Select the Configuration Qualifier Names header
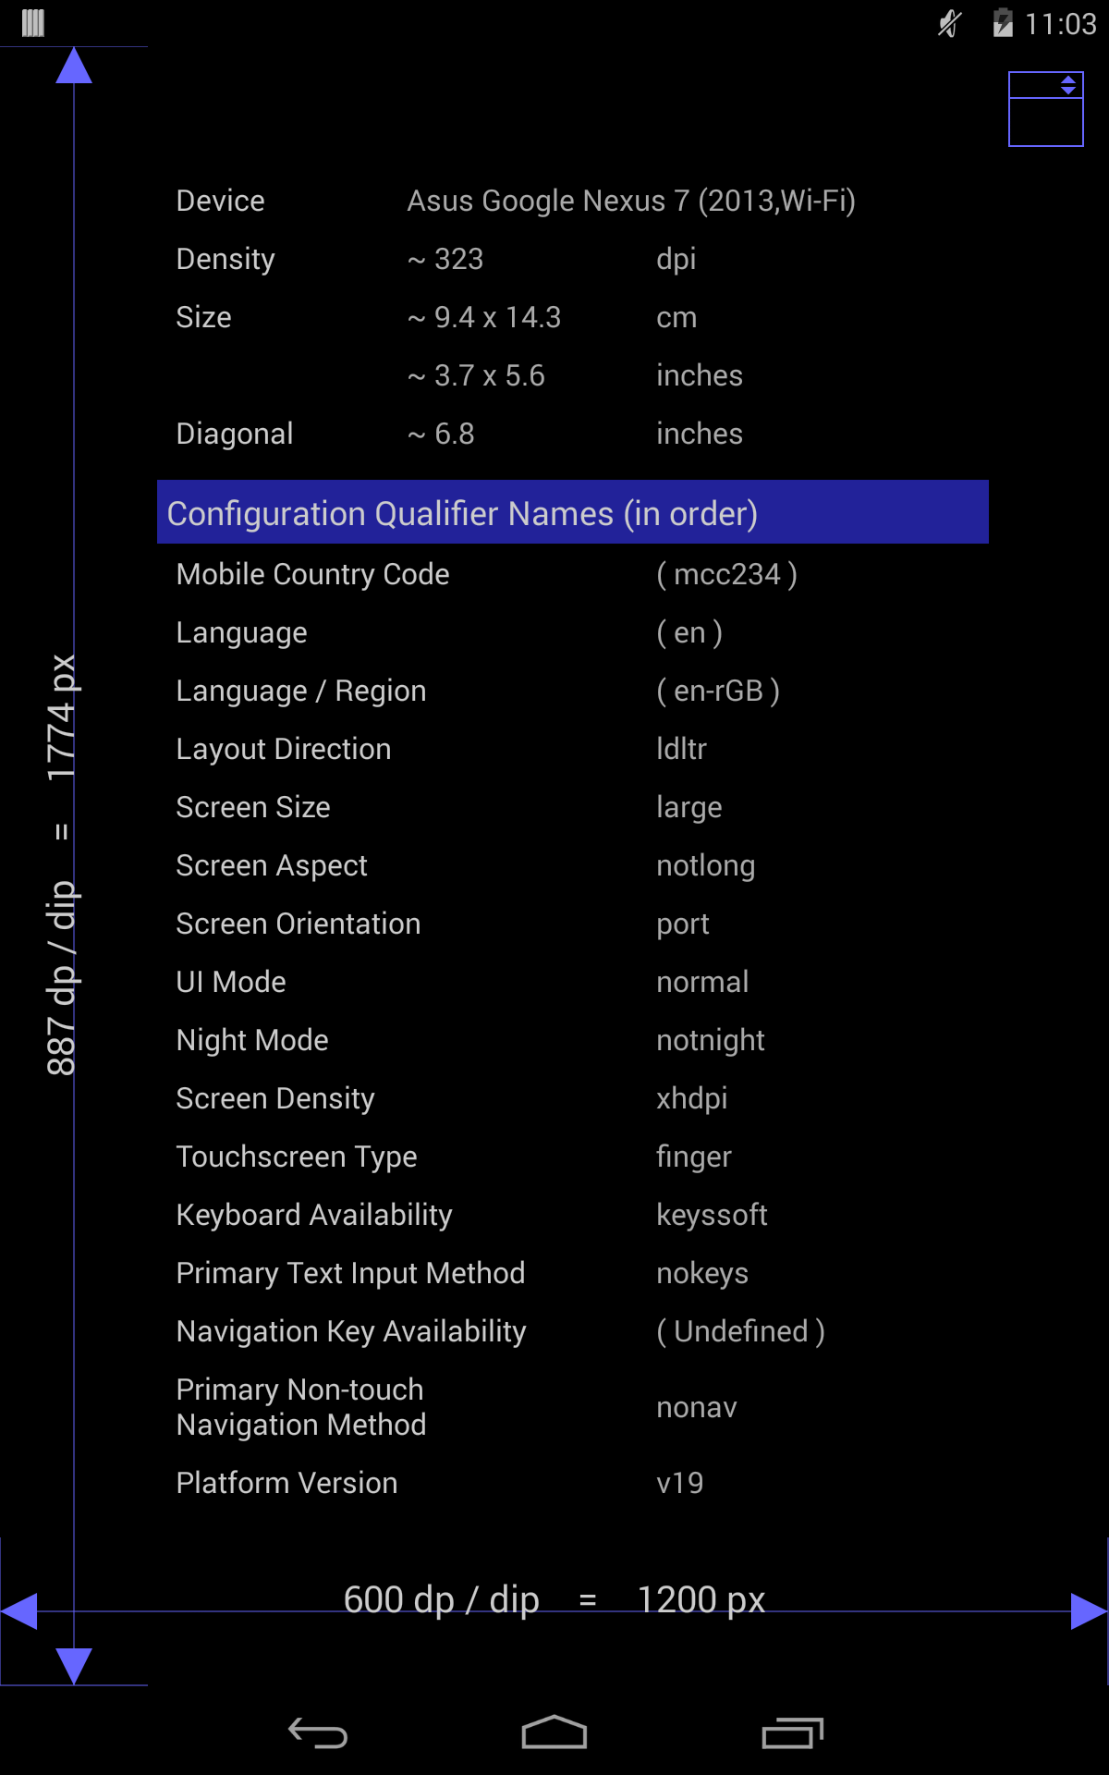This screenshot has width=1109, height=1775. 573,512
